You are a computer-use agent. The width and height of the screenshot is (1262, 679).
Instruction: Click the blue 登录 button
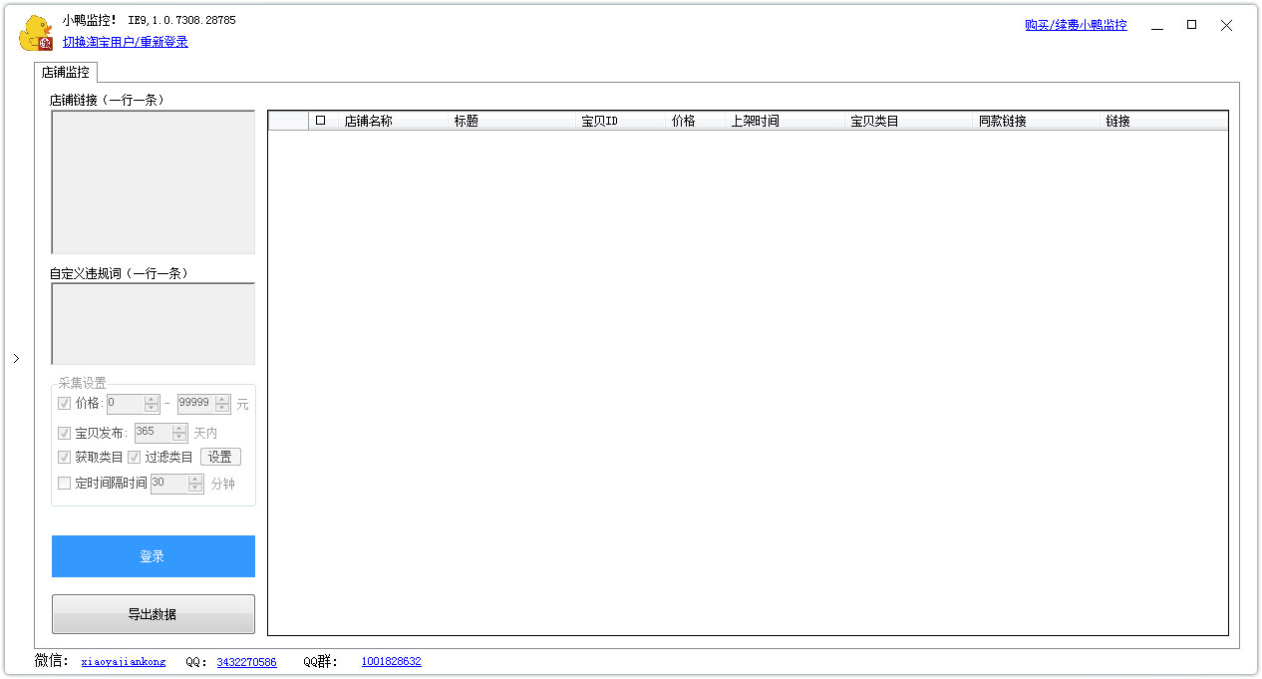(x=154, y=556)
